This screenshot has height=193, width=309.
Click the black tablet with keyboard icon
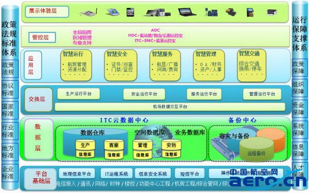187,12
